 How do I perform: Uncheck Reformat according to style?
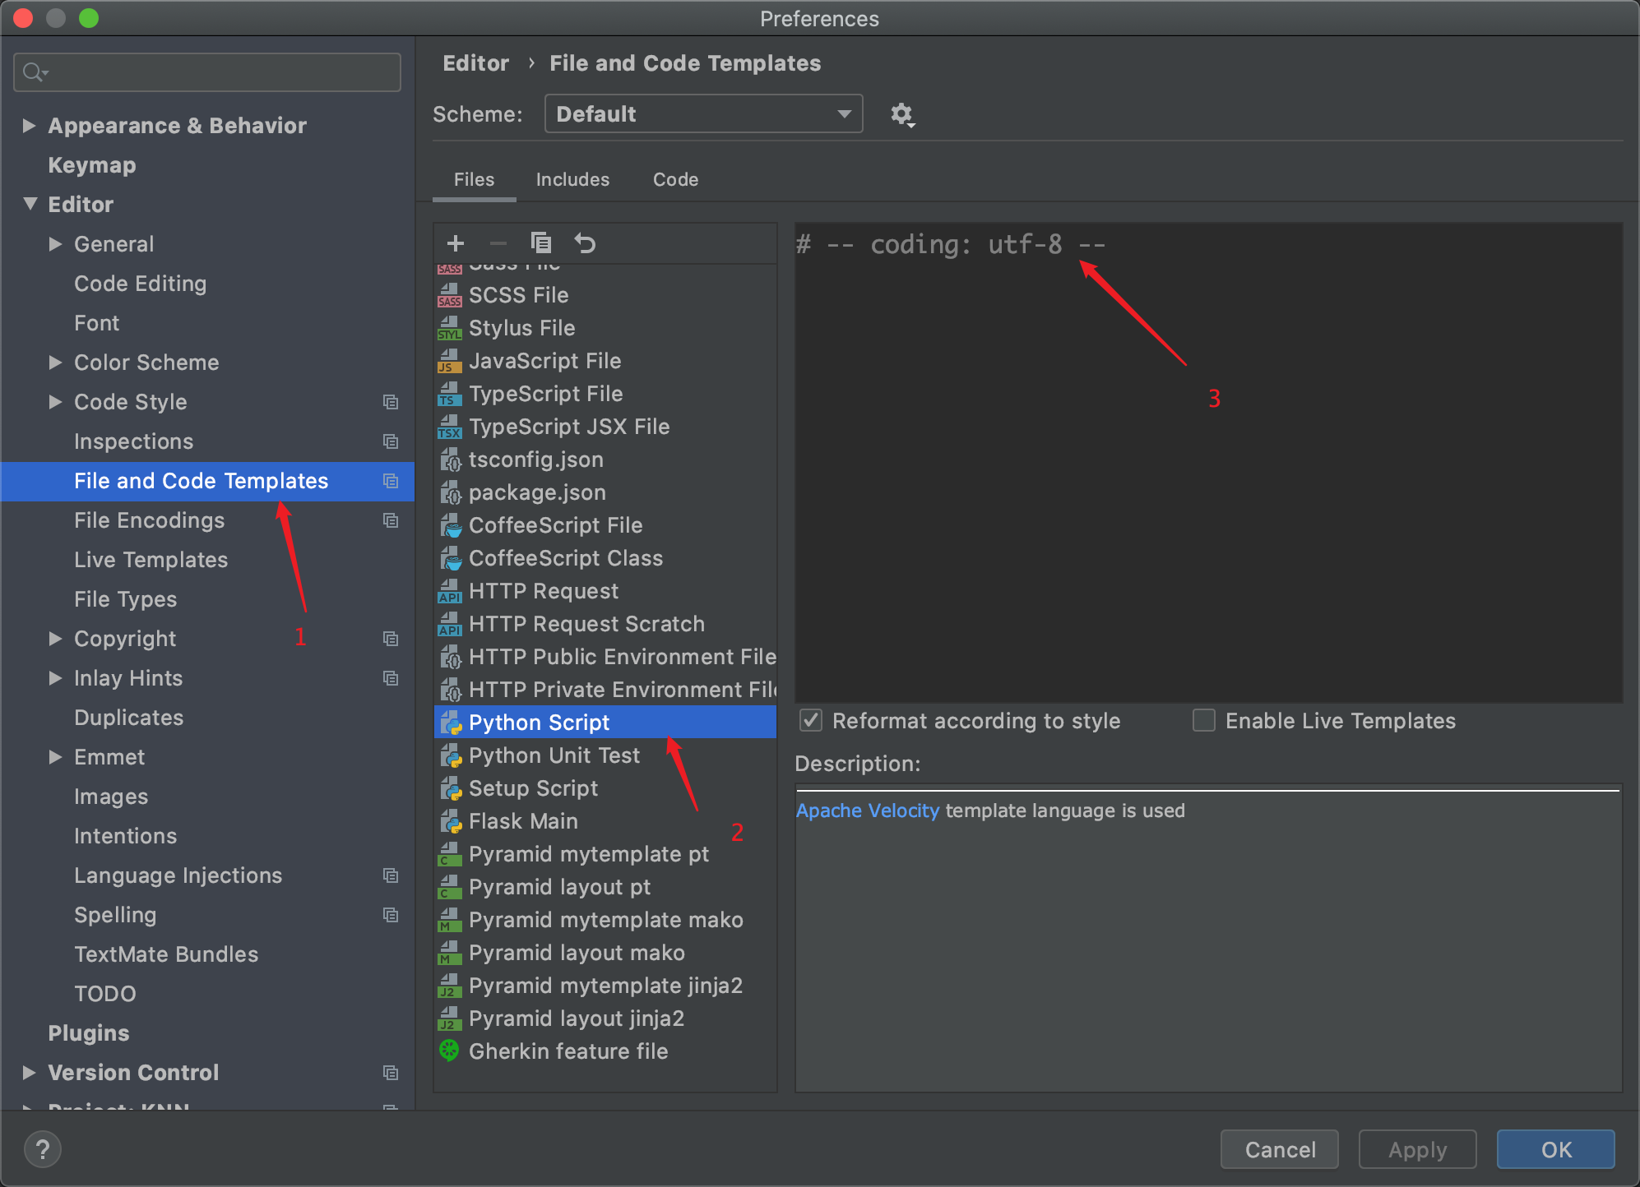coord(811,721)
